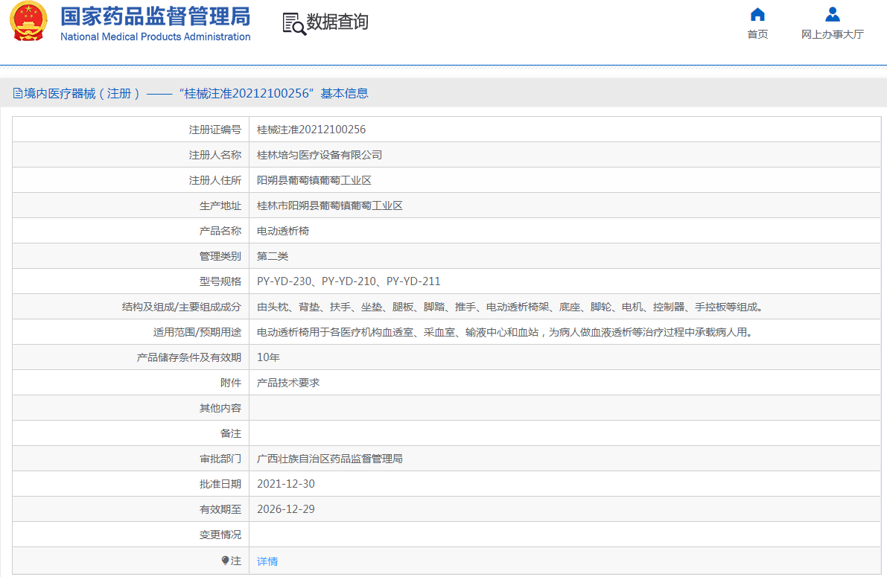This screenshot has height=577, width=887.
Task: Click the 结构及组成/主要组成成分 label
Action: [x=182, y=307]
